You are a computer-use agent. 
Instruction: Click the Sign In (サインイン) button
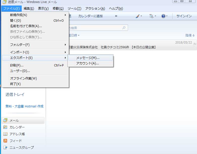[184, 16]
